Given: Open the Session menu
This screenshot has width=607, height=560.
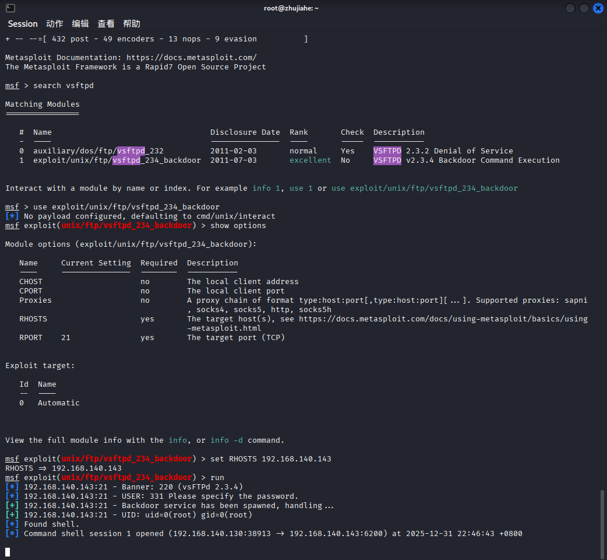Looking at the screenshot, I should (23, 24).
